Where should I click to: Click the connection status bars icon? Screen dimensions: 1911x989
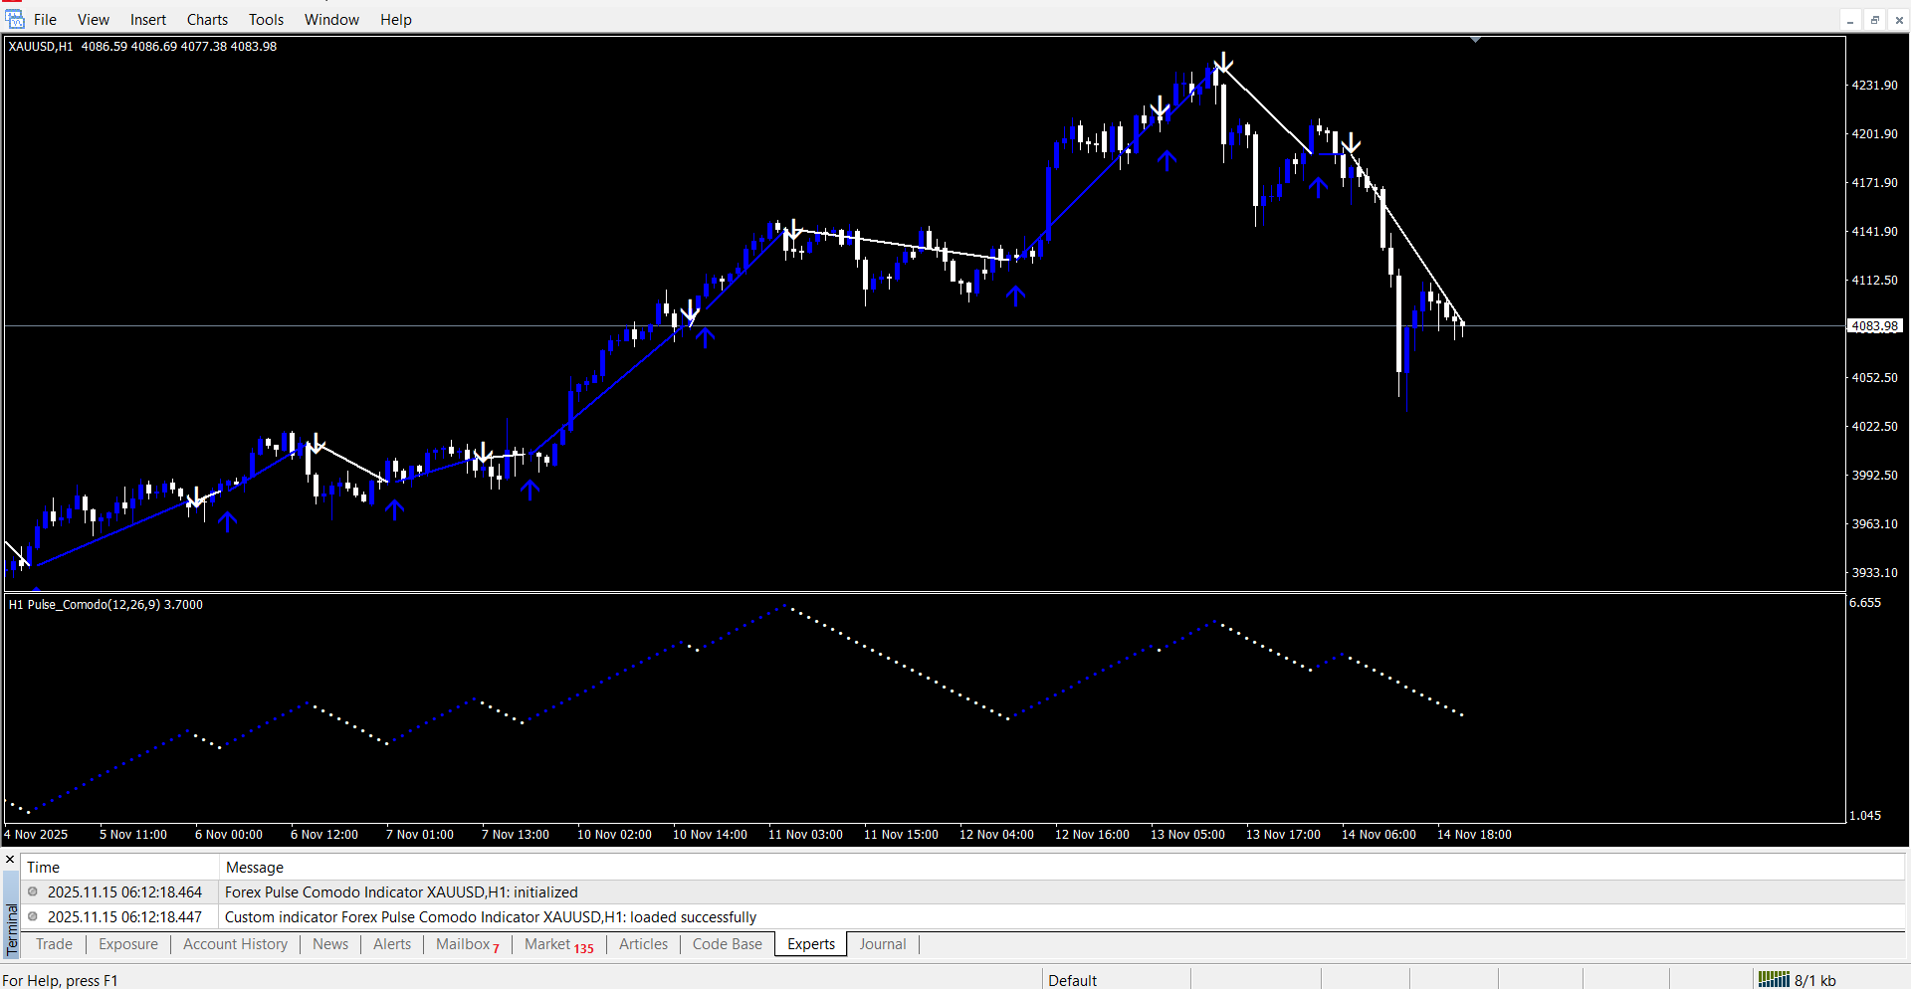[x=1773, y=980]
